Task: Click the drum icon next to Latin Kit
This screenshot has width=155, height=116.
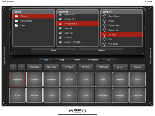Action: point(60,33)
